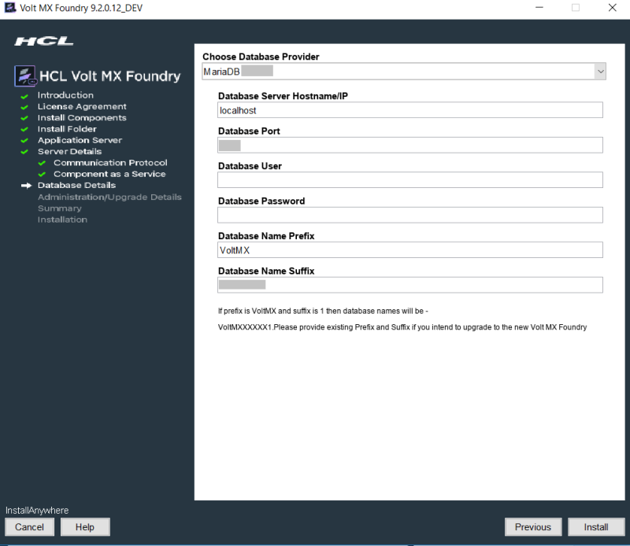Click the checkmark next to Server Details

[x=24, y=152]
